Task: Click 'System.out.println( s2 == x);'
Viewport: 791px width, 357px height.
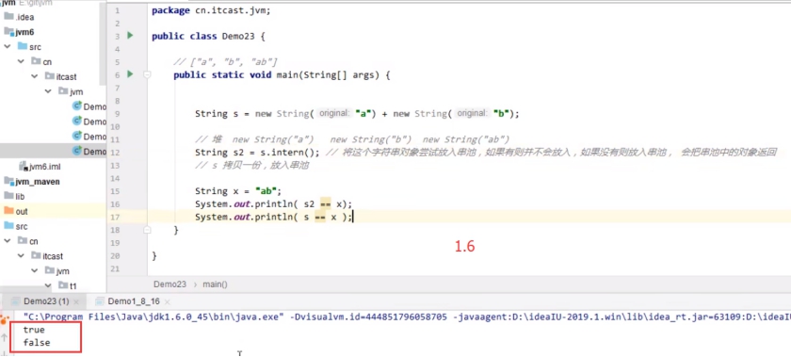Action: point(274,204)
